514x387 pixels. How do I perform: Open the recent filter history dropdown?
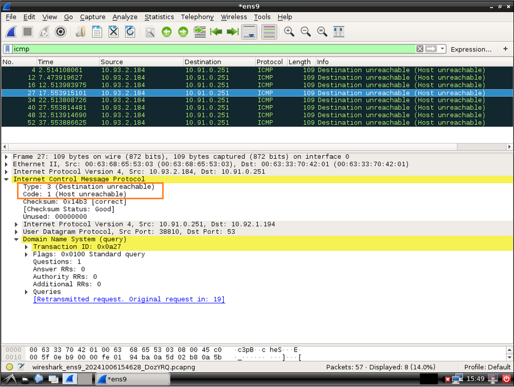[x=442, y=49]
